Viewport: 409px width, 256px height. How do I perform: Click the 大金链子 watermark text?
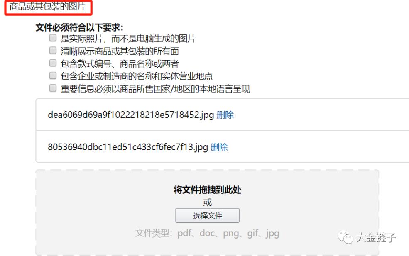(x=376, y=237)
